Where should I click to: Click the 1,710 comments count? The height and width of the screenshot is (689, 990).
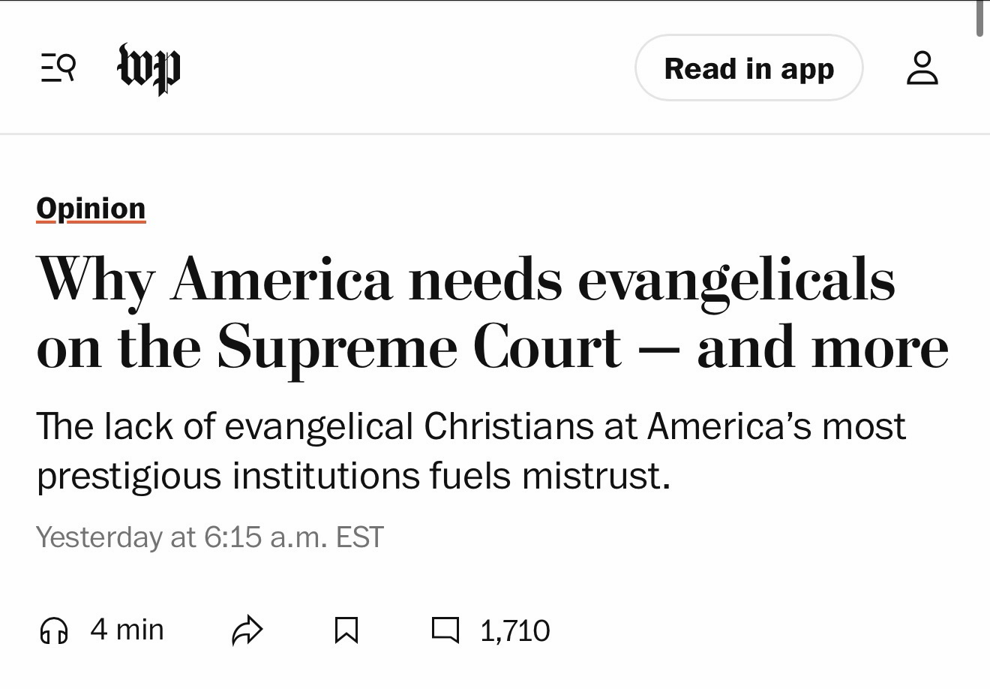tap(514, 630)
